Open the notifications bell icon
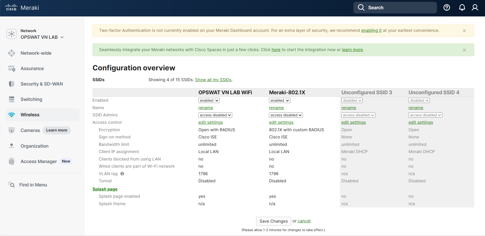This screenshot has width=485, height=236. coord(462,8)
